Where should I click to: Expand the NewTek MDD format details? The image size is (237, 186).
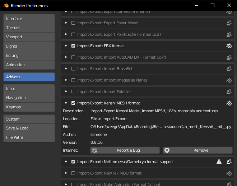point(66,173)
